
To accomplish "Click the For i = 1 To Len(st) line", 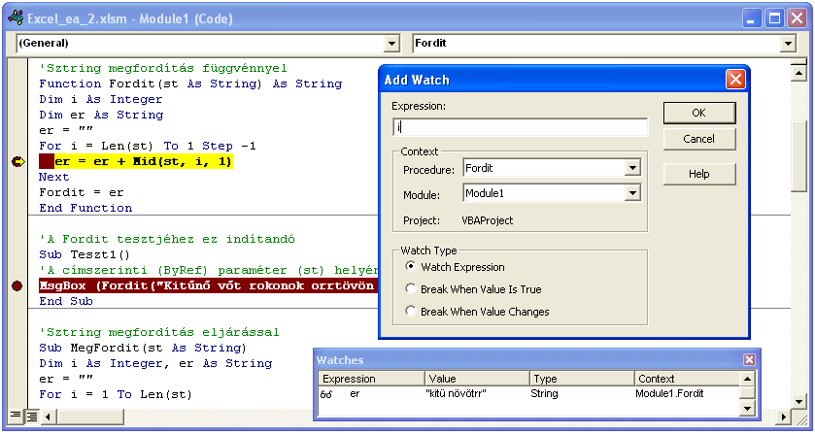I will [116, 394].
